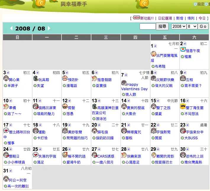Screen dimensions: 210x191
Task: Open the 離開的背影 entry
Action: [x=165, y=156]
